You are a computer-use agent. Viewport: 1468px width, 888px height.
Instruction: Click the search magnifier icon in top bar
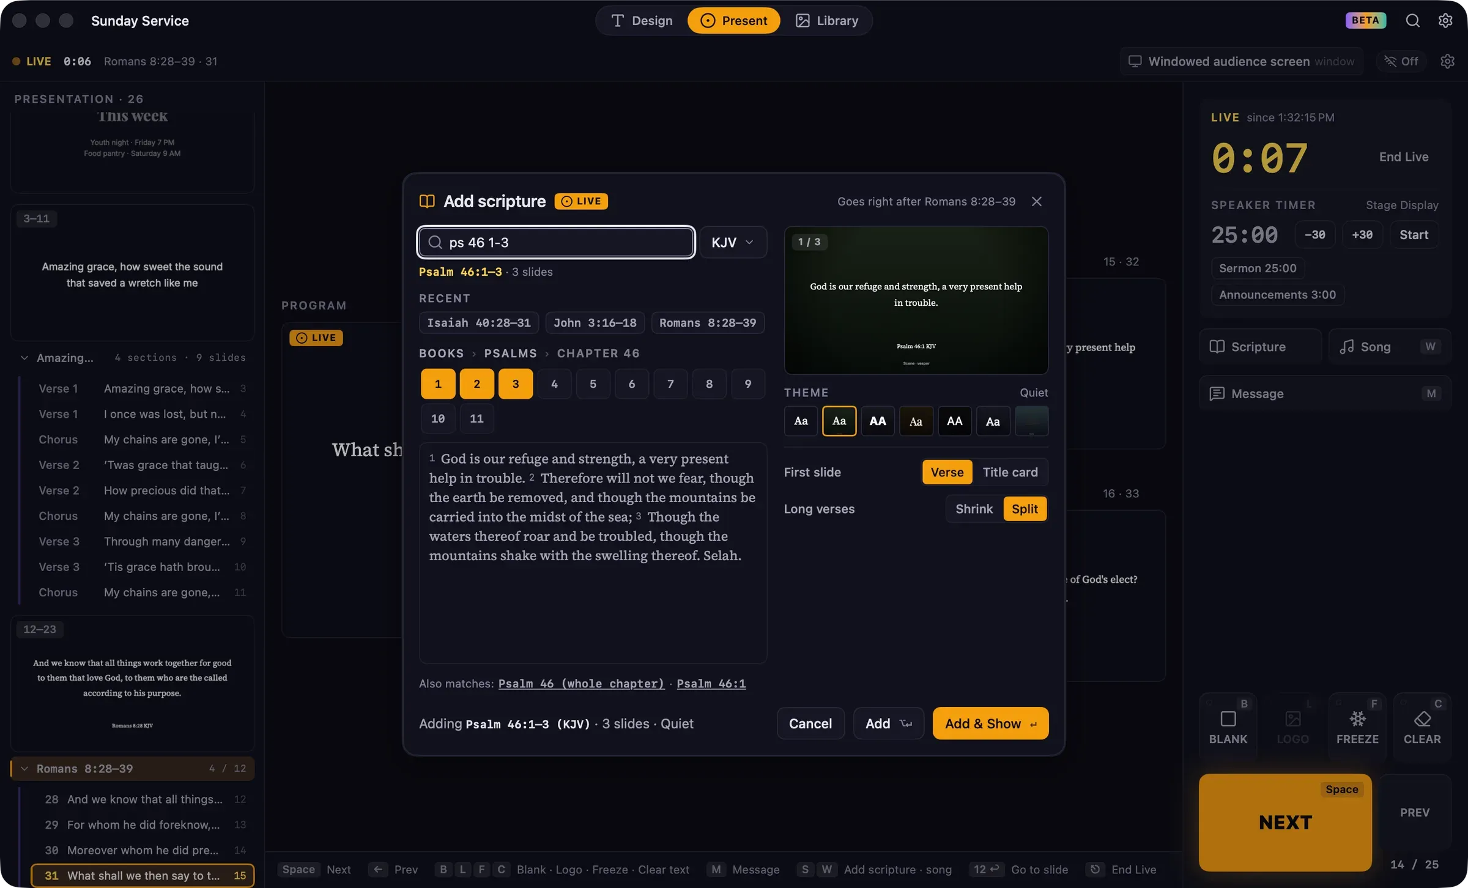(1412, 21)
